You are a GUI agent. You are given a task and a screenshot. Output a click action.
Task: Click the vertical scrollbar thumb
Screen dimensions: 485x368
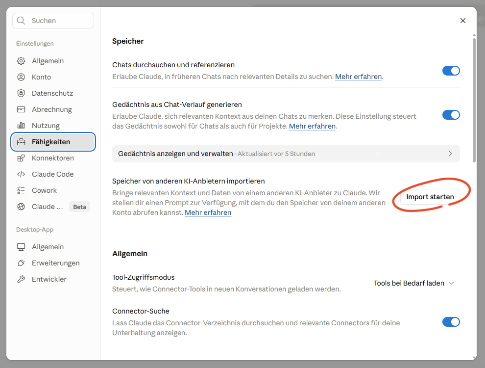point(474,100)
